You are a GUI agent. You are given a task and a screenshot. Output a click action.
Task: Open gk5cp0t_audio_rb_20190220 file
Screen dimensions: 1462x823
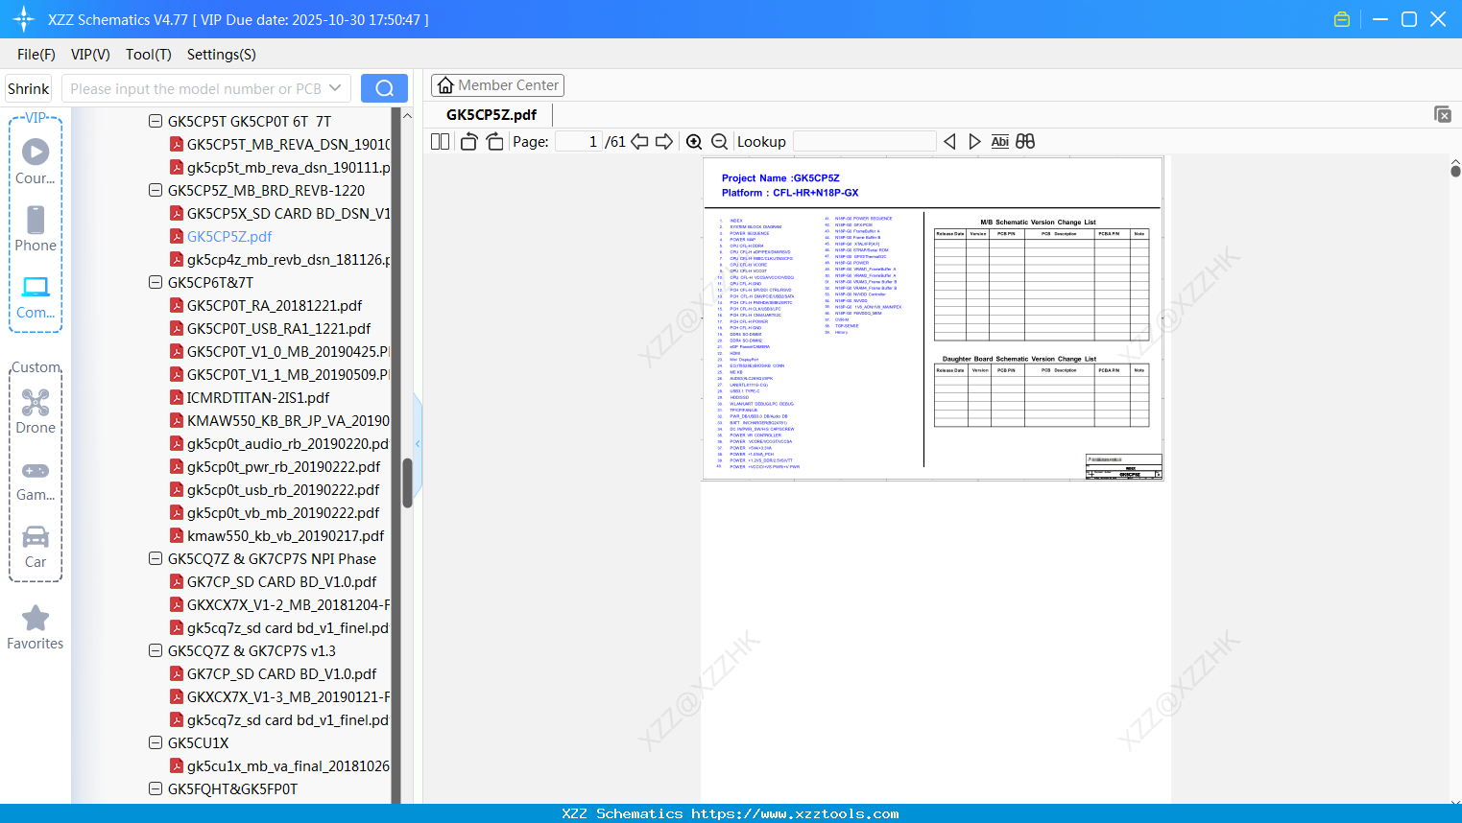[288, 443]
